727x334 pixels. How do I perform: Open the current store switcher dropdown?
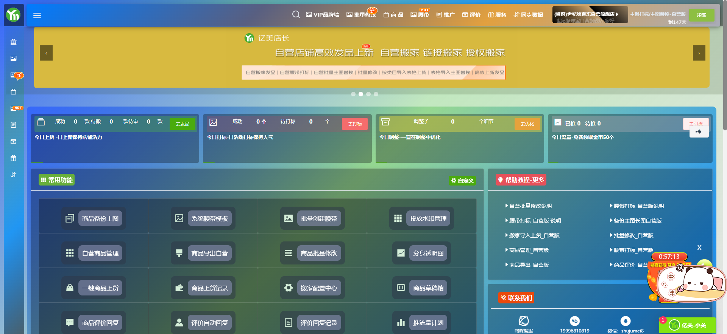click(x=590, y=14)
